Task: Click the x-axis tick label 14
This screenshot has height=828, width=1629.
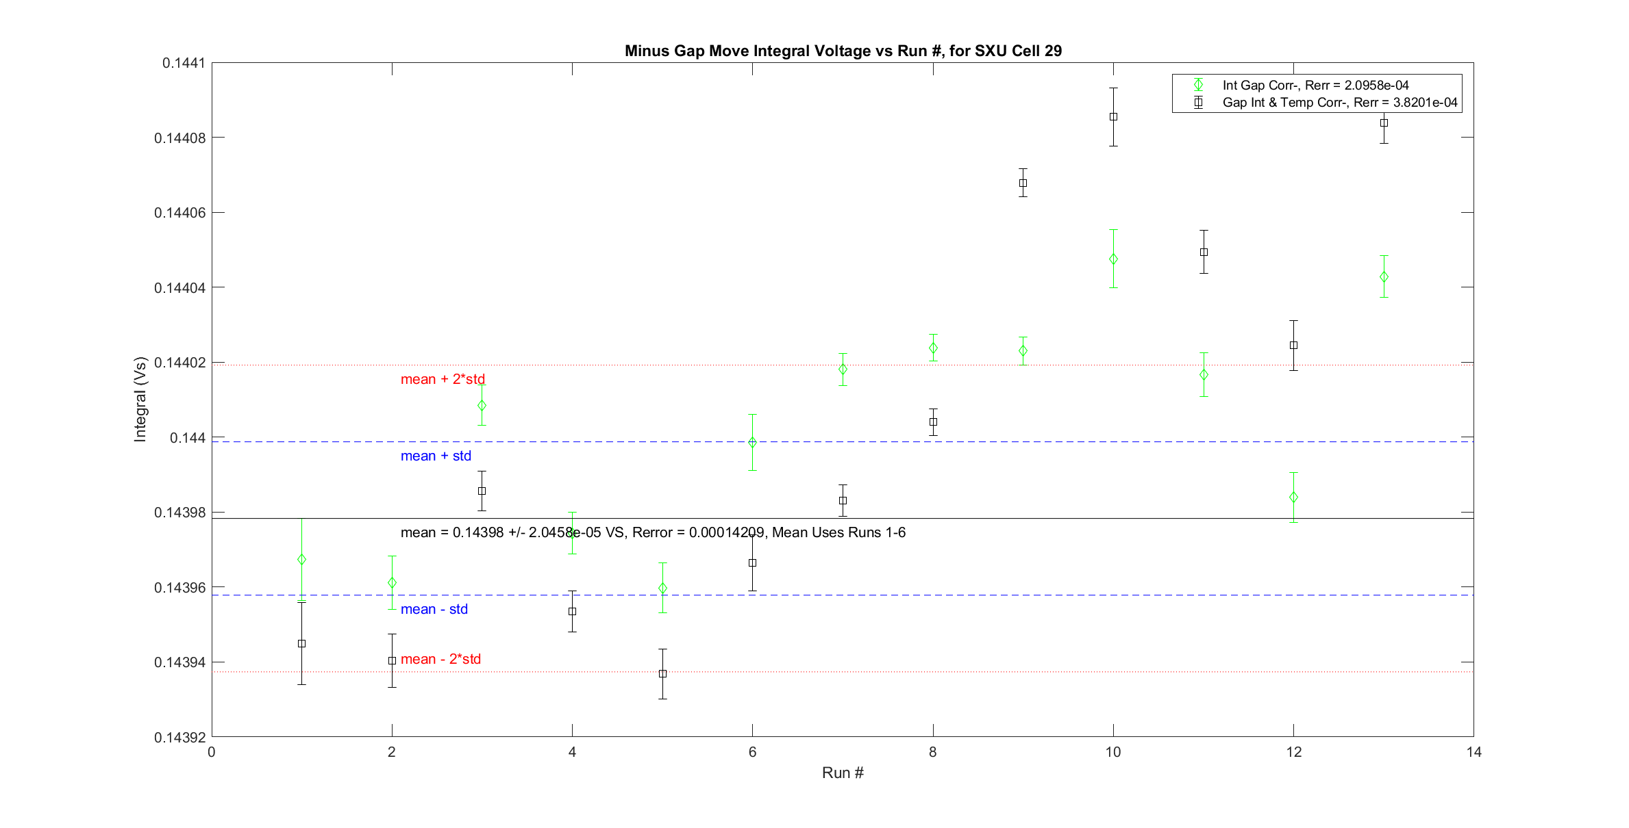Action: click(x=1473, y=752)
